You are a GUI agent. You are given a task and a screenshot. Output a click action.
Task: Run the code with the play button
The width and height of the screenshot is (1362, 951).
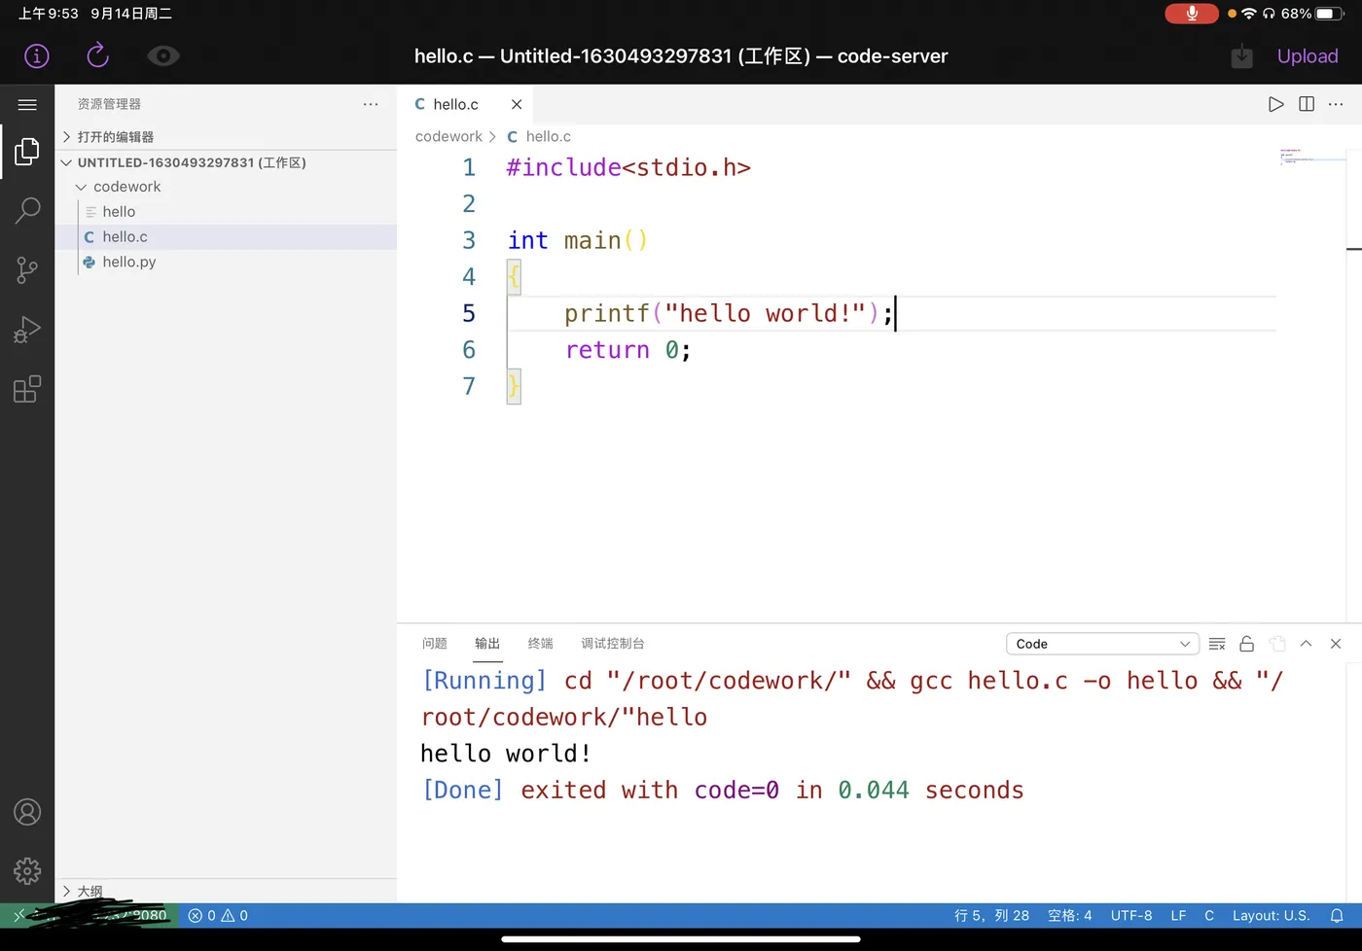(x=1275, y=104)
